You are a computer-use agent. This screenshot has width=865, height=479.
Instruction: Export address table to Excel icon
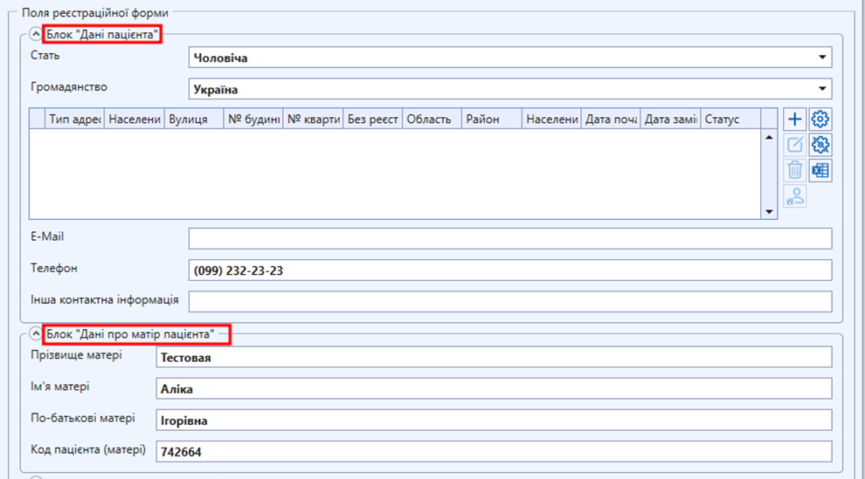[x=820, y=171]
